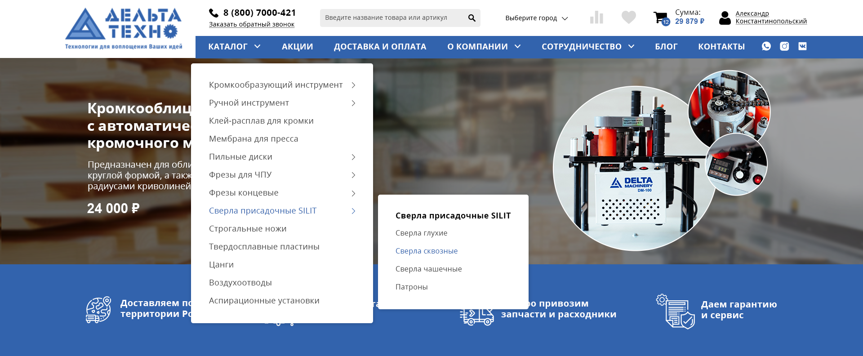863x356 pixels.
Task: Select Воздухоотводы category
Action: click(x=240, y=283)
